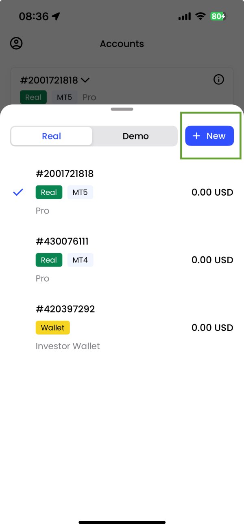Image resolution: width=244 pixels, height=529 pixels.
Task: Create a New account
Action: (209, 136)
